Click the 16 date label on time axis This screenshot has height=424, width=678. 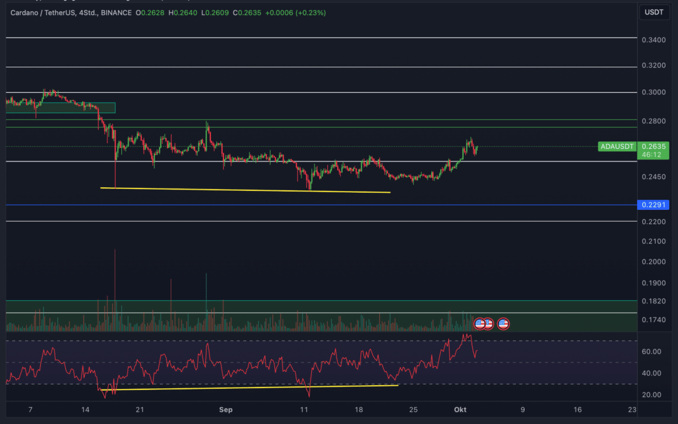(578, 410)
